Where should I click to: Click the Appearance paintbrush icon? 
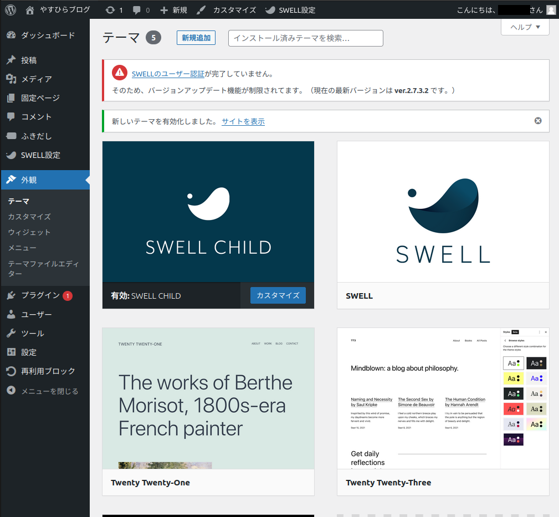coord(12,180)
